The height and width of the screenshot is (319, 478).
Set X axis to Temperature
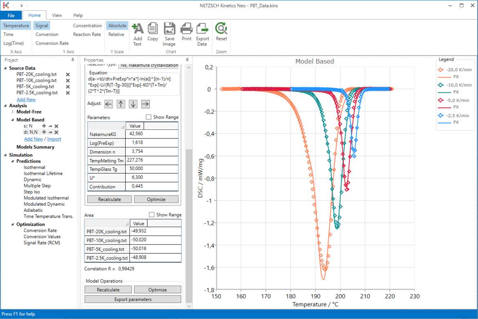coord(16,26)
